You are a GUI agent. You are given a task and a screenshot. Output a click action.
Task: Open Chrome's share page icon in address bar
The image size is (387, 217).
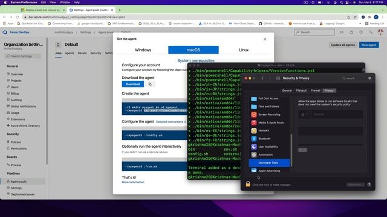(348, 17)
